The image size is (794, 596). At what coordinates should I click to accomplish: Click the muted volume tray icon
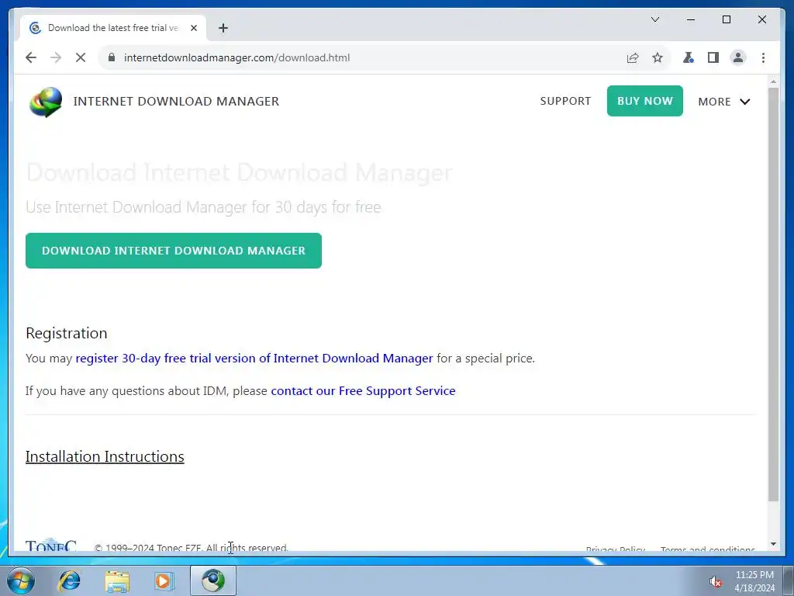[x=715, y=582]
